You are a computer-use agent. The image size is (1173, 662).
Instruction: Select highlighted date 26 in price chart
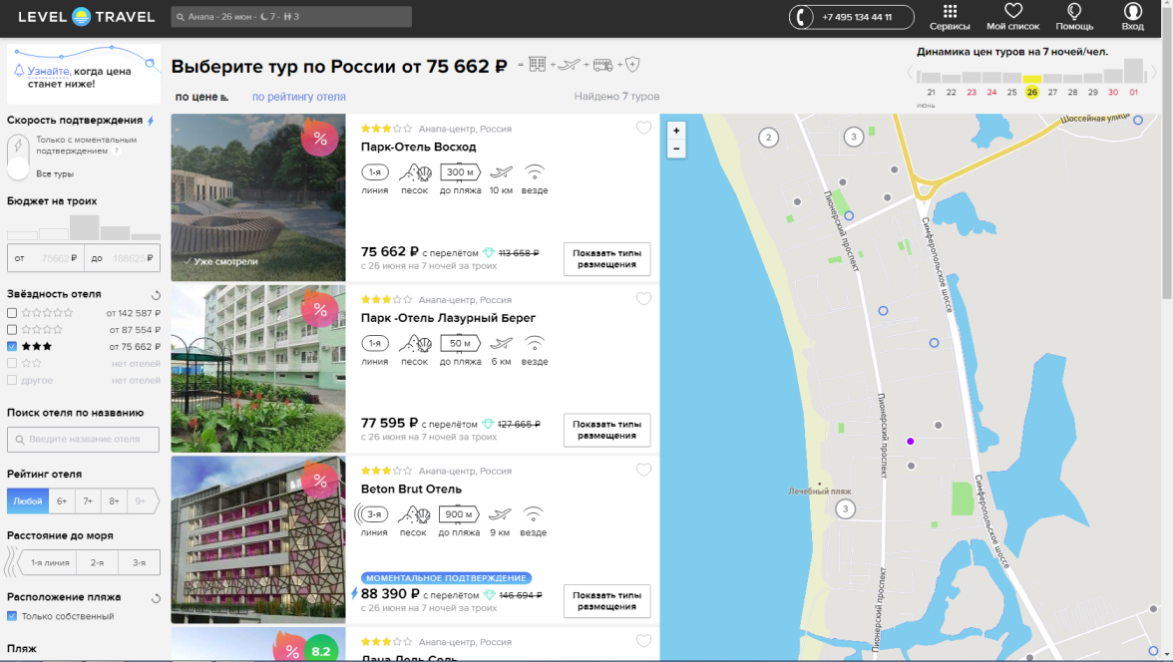pos(1032,92)
